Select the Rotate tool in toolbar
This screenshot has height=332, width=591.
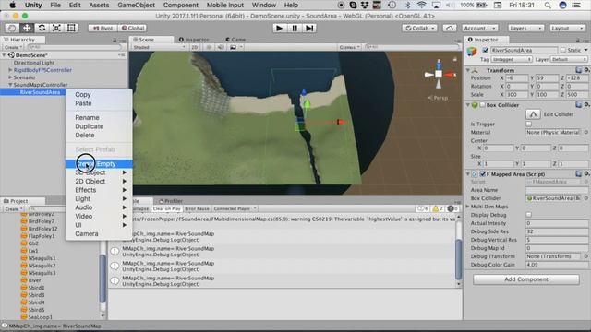[x=42, y=28]
